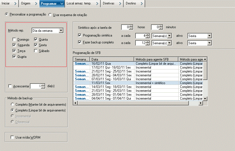Enable the Acrescentar days checkbox
Screen dimensions: 235x151
click(11, 86)
